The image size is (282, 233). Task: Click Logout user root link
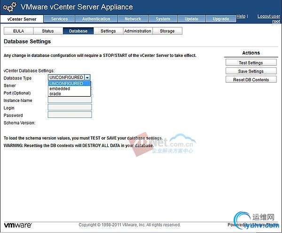point(269,19)
